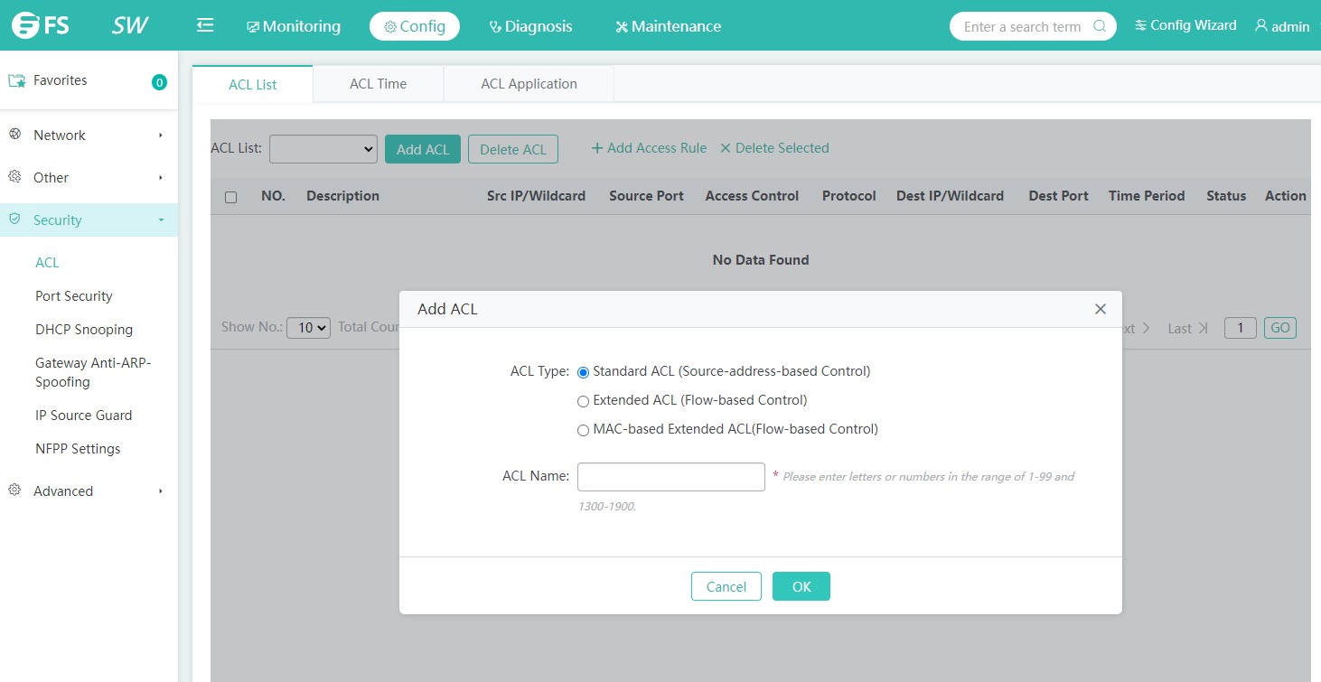Choose MAC-based Extended ACL option
The image size is (1321, 682).
click(x=583, y=431)
